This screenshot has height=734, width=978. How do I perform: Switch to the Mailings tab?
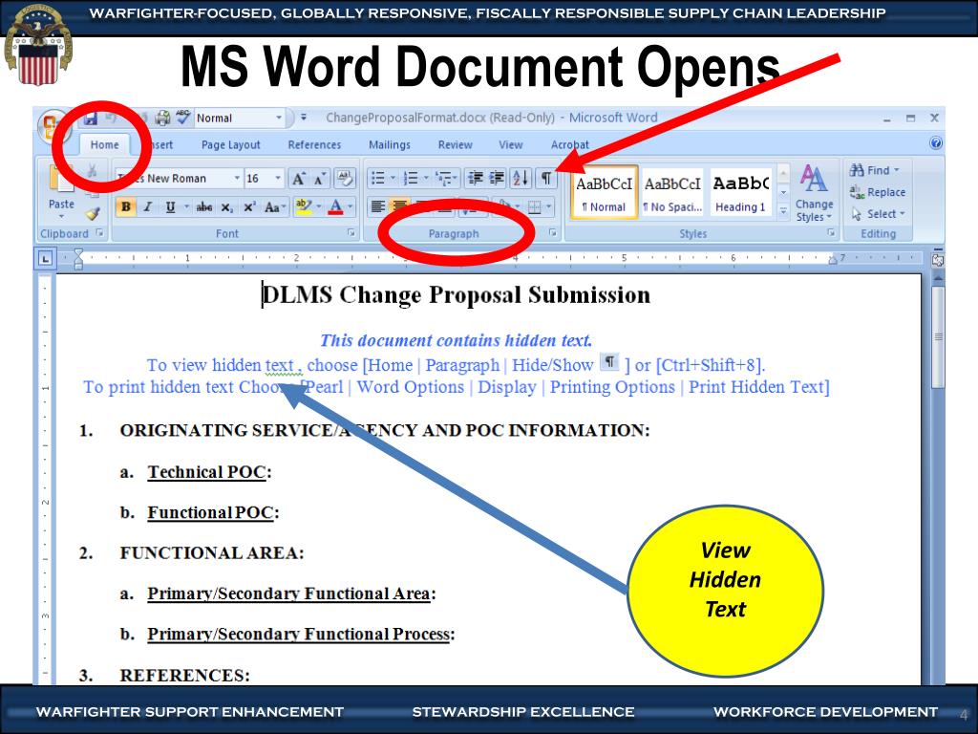tap(390, 145)
